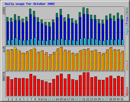Screen dimensions: 130x102
Task: Select green weekend day label 20
Action: (x=80, y=99)
